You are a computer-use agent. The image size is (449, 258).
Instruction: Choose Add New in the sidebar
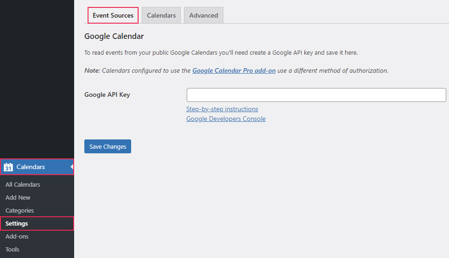click(x=18, y=198)
